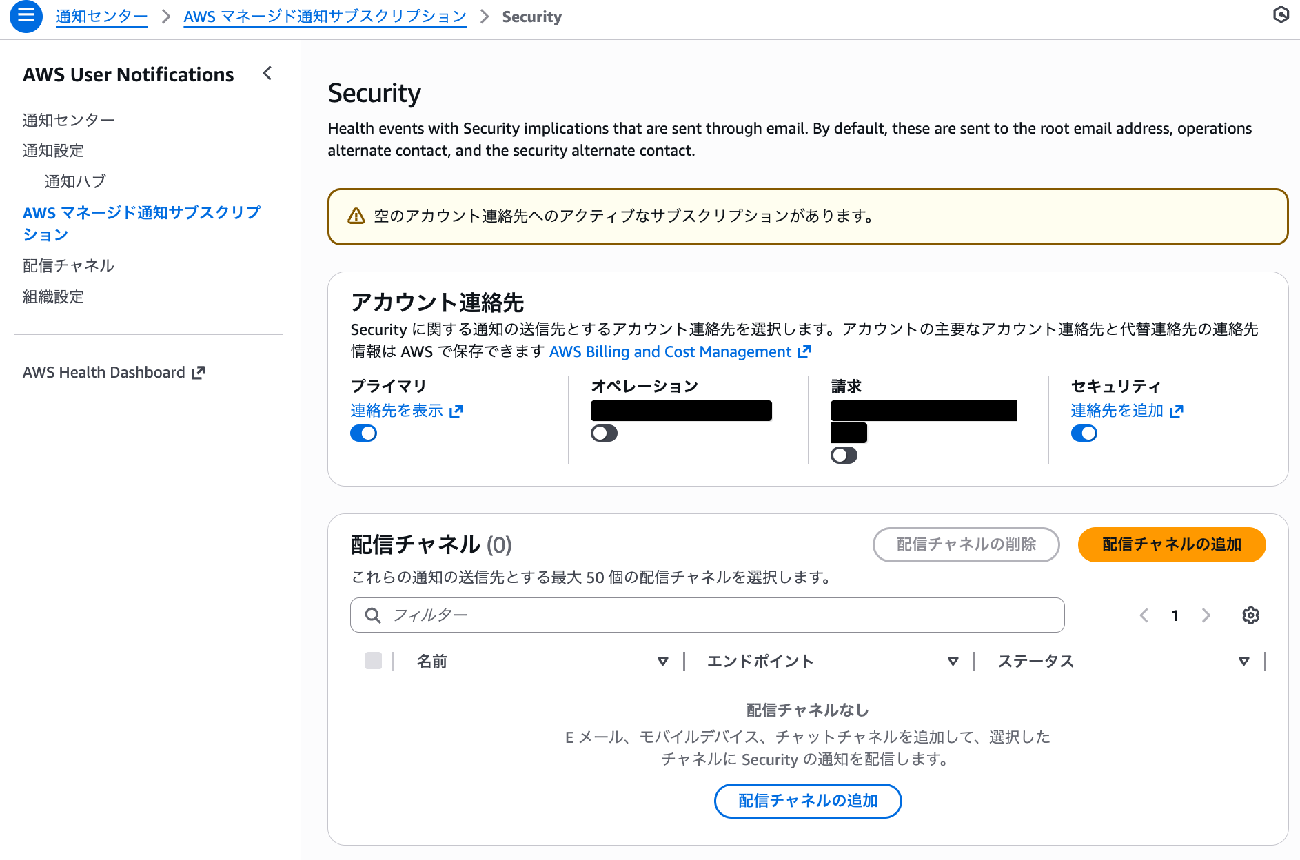Disable the セキュリティ contact toggle
The height and width of the screenshot is (860, 1300).
(1084, 433)
